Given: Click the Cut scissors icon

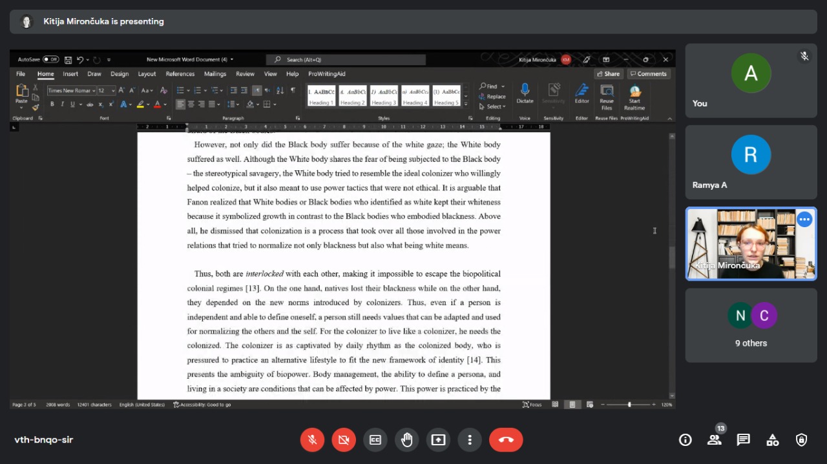Looking at the screenshot, I should click(x=36, y=88).
